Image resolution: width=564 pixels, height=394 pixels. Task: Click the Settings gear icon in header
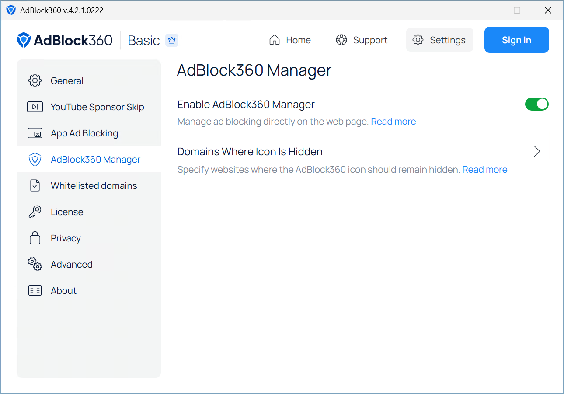pyautogui.click(x=418, y=40)
